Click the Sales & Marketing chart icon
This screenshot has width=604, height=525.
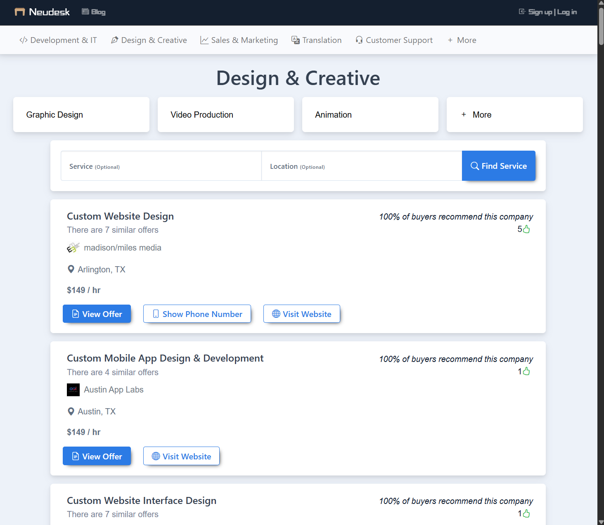coord(205,40)
